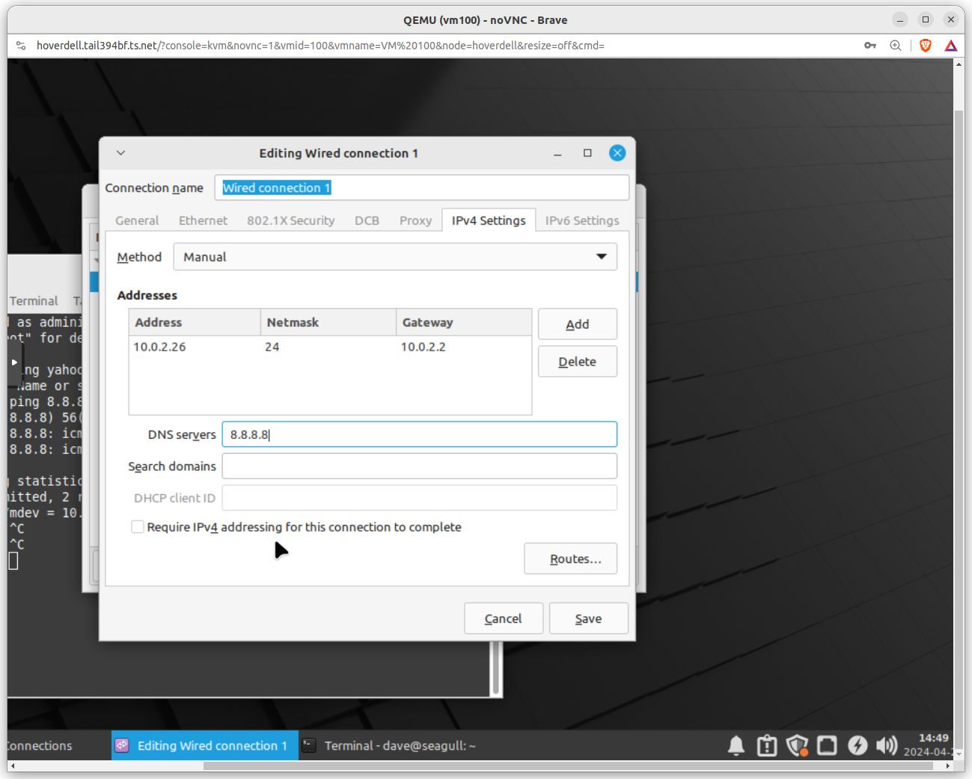Click the browser scrollbar right arrow

tap(948, 766)
